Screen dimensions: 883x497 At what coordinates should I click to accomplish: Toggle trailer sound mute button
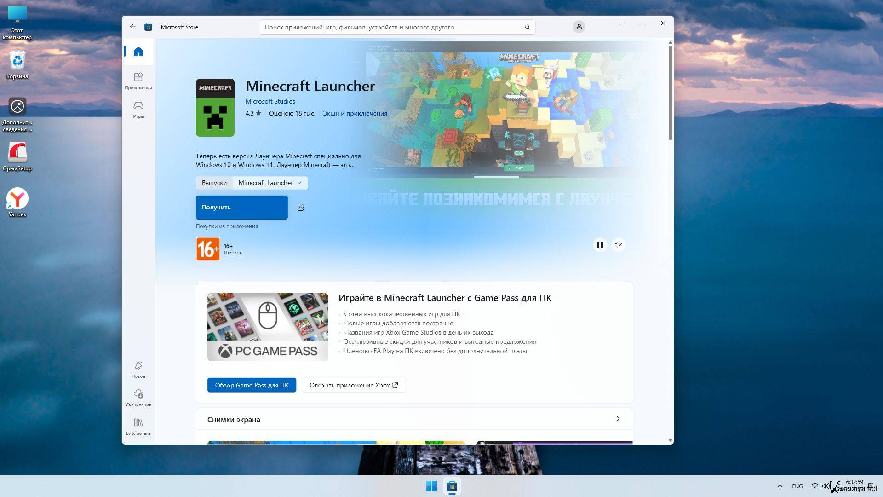(618, 245)
